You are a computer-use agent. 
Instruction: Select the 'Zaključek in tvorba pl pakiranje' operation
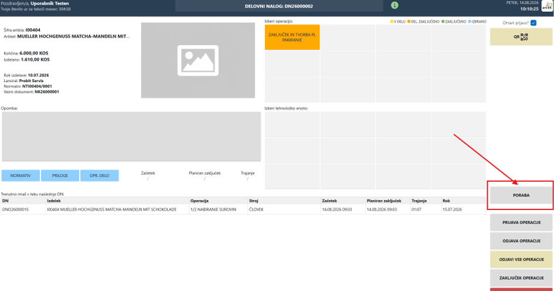pos(292,37)
